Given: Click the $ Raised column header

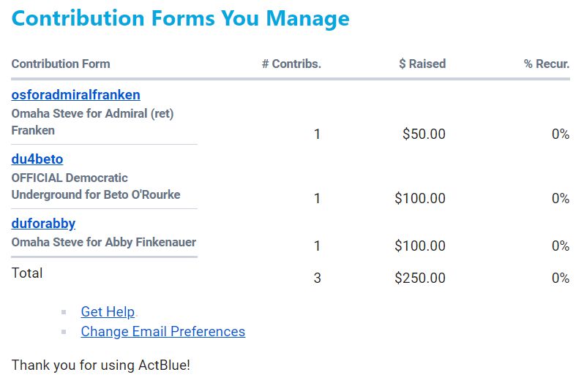Looking at the screenshot, I should pyautogui.click(x=422, y=64).
